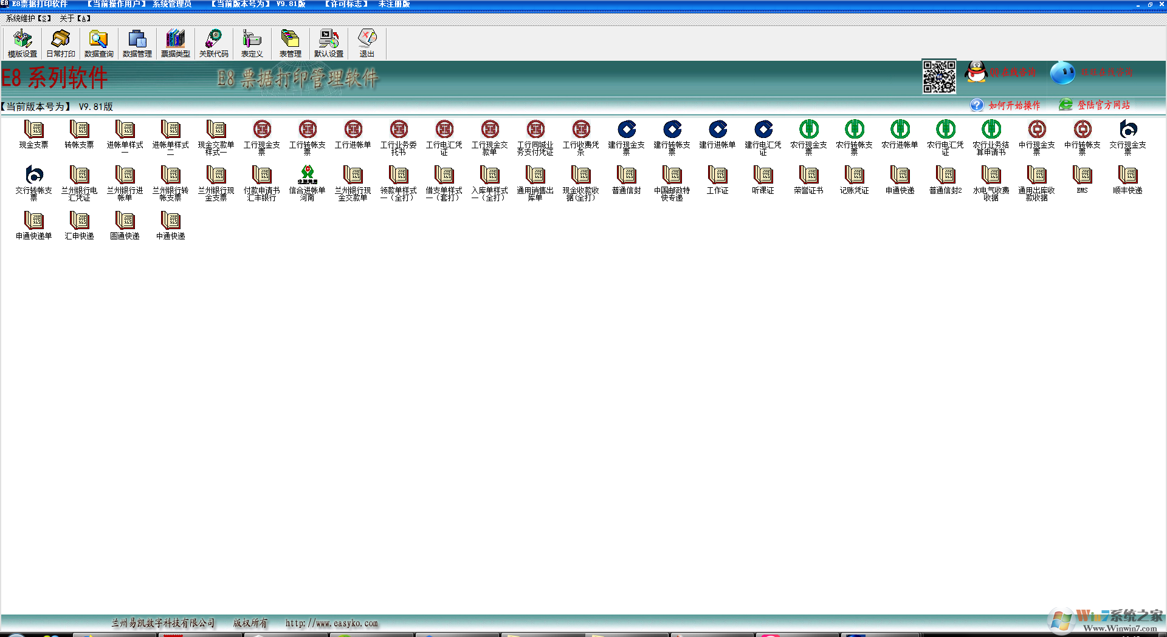Open the 中国邮政特快专递 template

point(672,183)
